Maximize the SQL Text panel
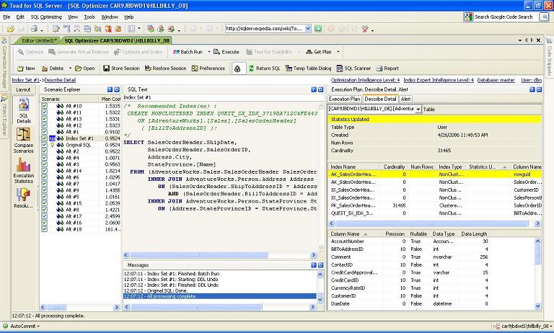Image resolution: width=554 pixels, height=333 pixels. click(x=320, y=89)
